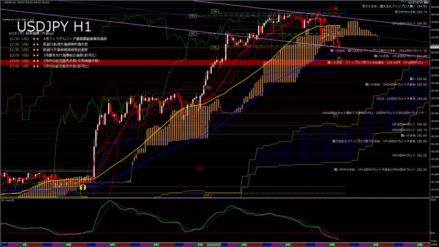Click the 4/11 date on the time axis
Screen dimensions: 439x247
point(112,244)
